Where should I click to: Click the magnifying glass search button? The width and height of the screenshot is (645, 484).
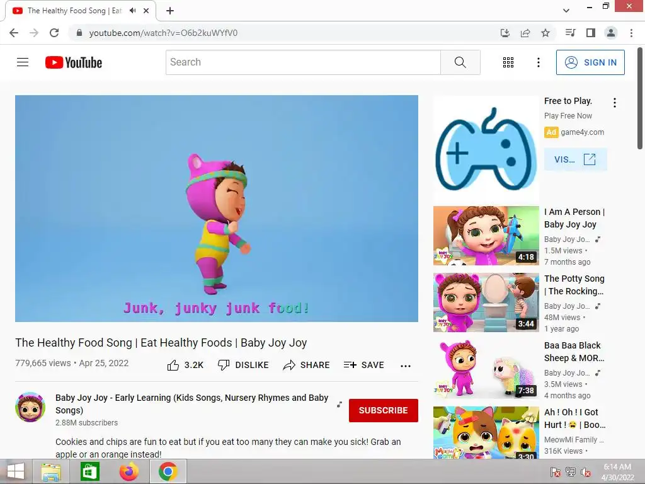tap(460, 62)
